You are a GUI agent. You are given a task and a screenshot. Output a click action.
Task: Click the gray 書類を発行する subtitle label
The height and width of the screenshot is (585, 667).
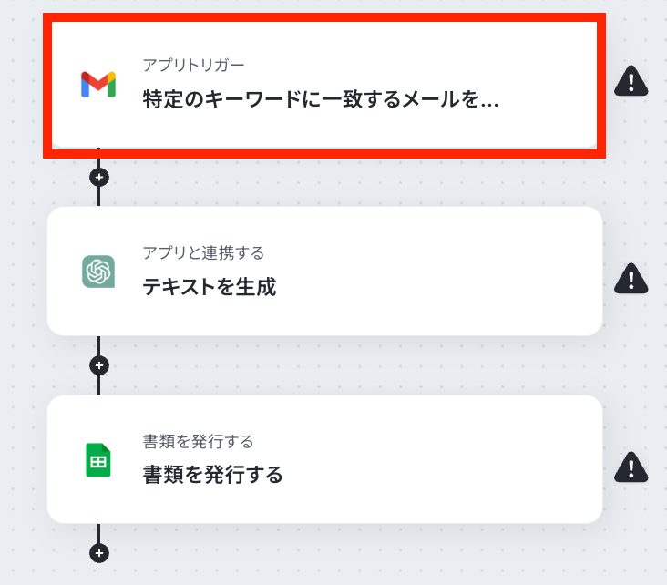199,441
